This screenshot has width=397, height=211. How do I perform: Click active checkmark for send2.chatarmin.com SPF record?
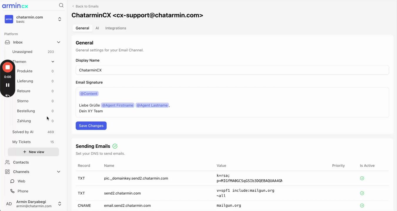[362, 193]
